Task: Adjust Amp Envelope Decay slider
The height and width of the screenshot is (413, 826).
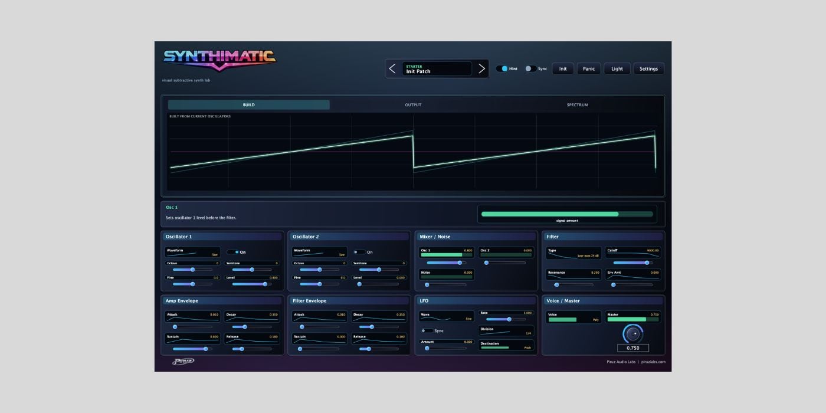Action: 252,326
